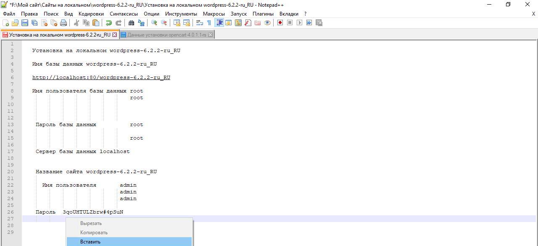This screenshot has width=538, height=246.
Task: Toggle the word wrap toolbar button
Action: pos(200,23)
